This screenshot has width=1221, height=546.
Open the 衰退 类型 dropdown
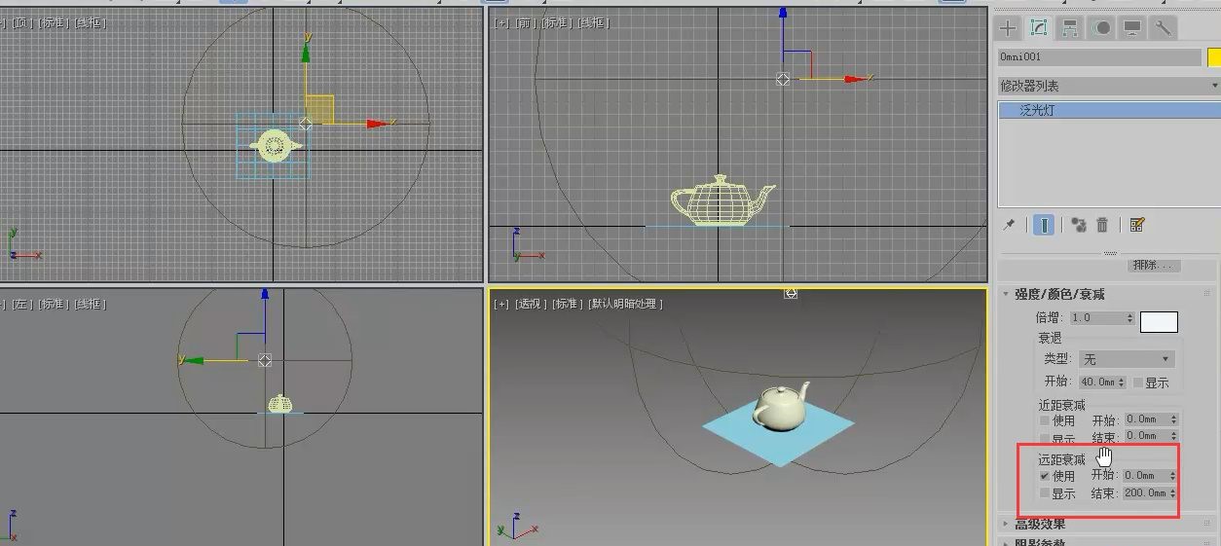click(1127, 359)
